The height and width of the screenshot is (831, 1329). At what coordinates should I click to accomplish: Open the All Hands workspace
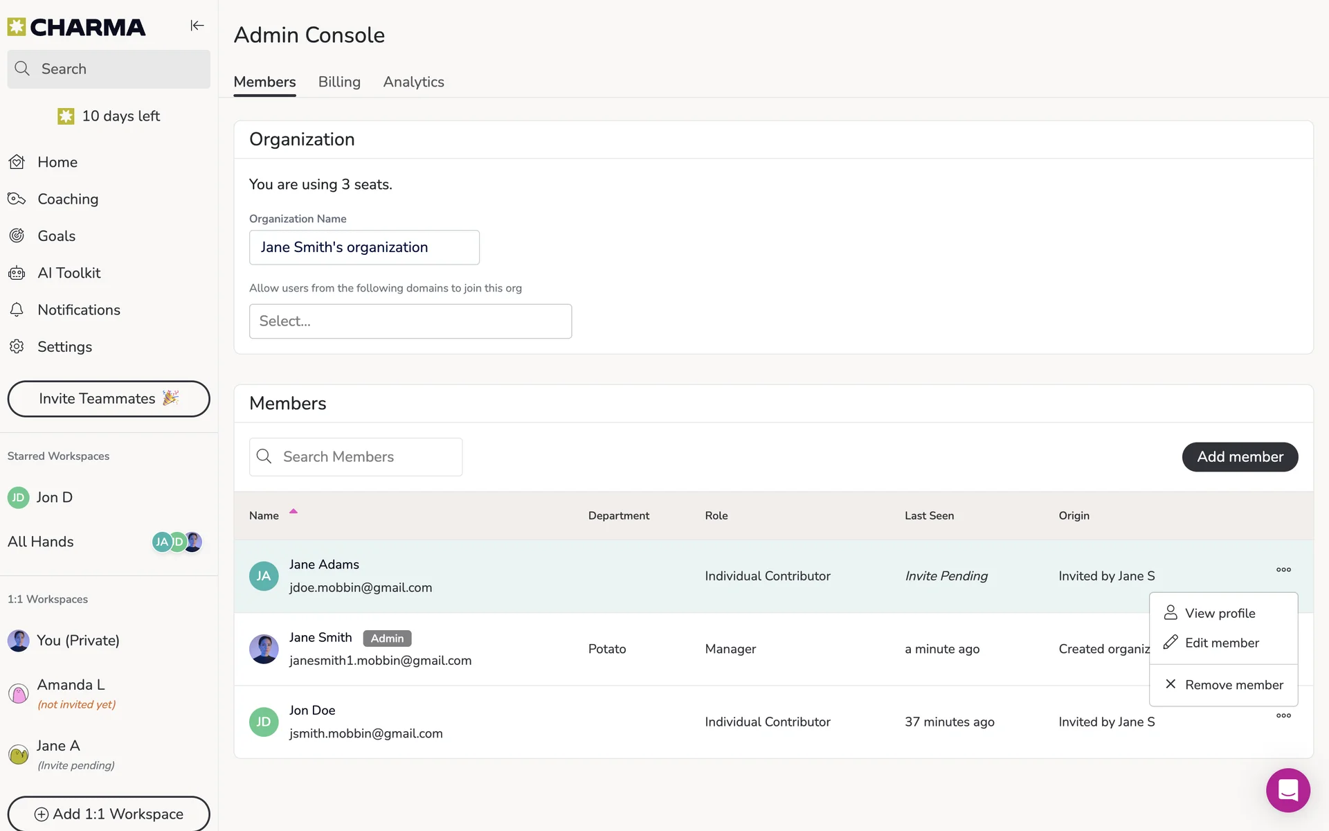(41, 542)
